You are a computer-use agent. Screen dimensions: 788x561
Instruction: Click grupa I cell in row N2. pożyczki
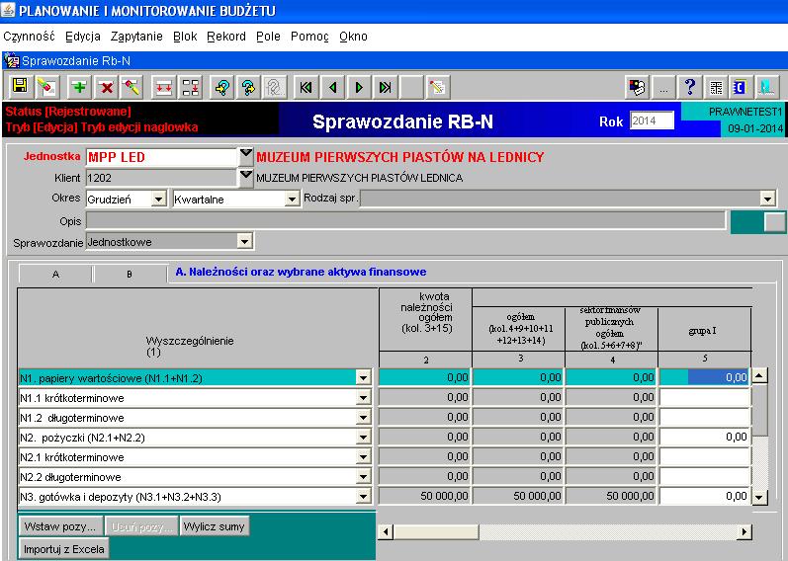tap(705, 437)
